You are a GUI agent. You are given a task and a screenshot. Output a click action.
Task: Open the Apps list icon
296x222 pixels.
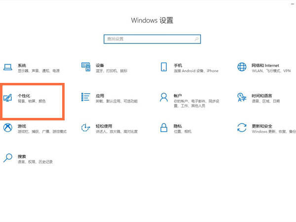coord(86,97)
